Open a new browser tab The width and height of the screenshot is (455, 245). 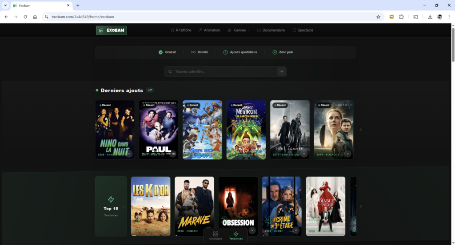point(78,5)
